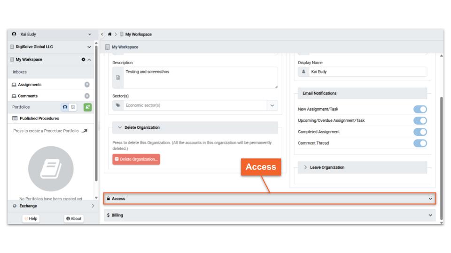Expand the Access section
Screen dimensions: 451x253
tap(270, 199)
